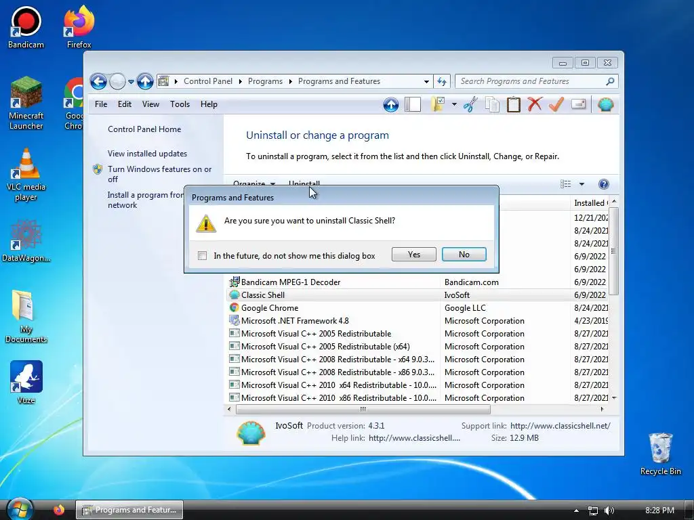Click the Classic Shell toolbar Up icon
Image resolution: width=694 pixels, height=520 pixels.
pyautogui.click(x=391, y=105)
